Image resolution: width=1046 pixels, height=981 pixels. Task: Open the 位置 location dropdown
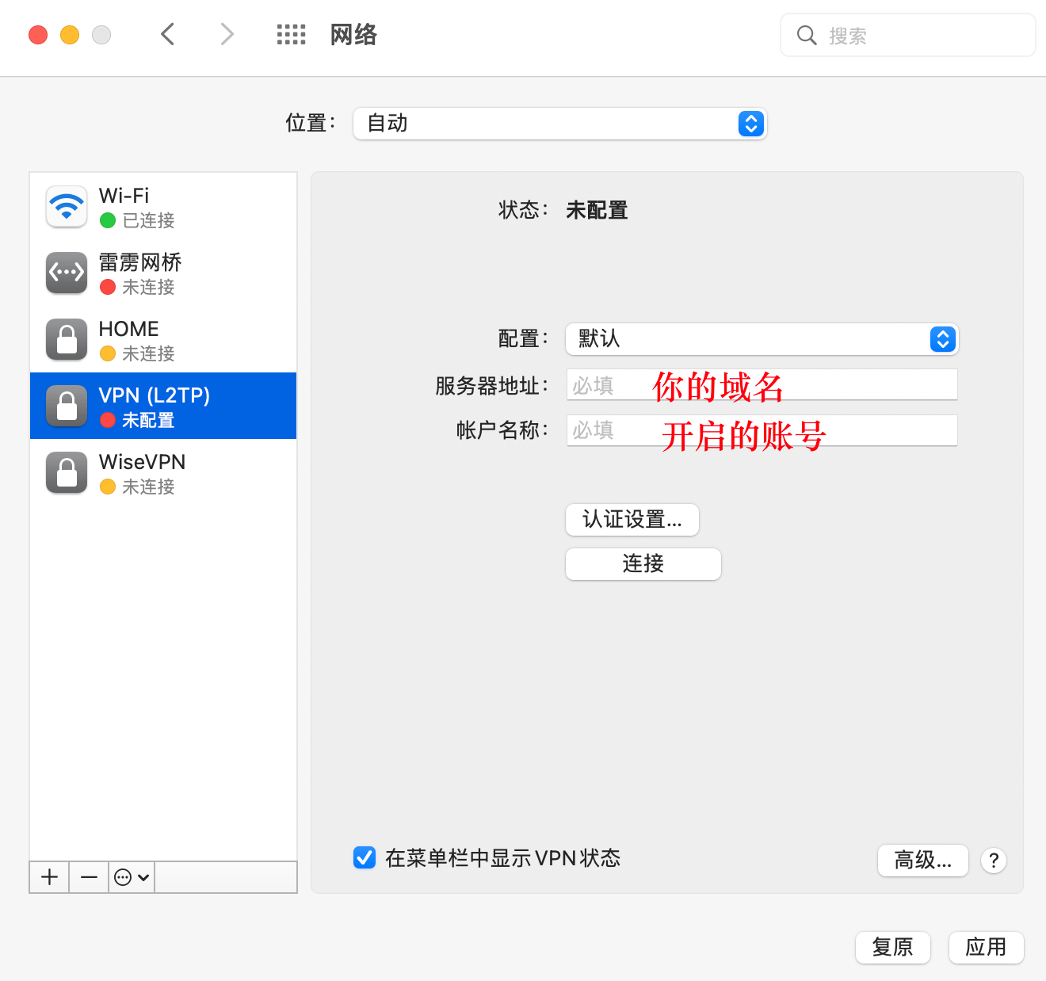[x=560, y=124]
